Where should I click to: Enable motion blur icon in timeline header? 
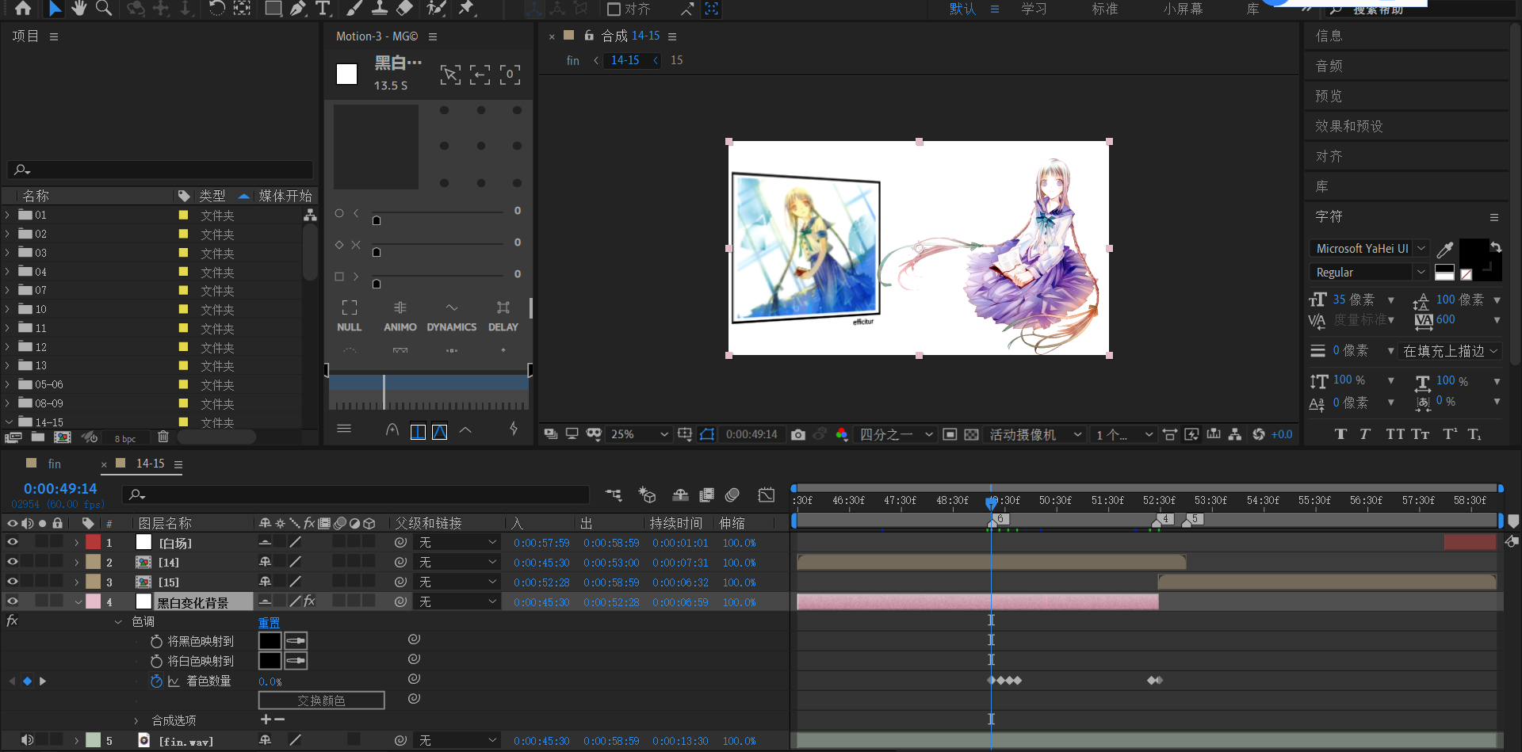point(732,495)
